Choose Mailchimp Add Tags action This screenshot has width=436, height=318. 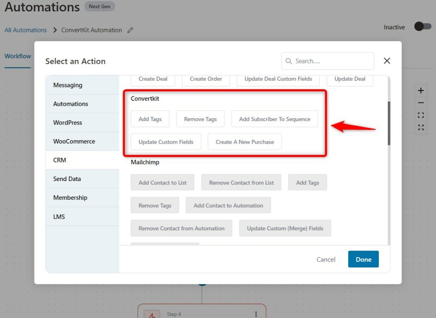tap(307, 182)
